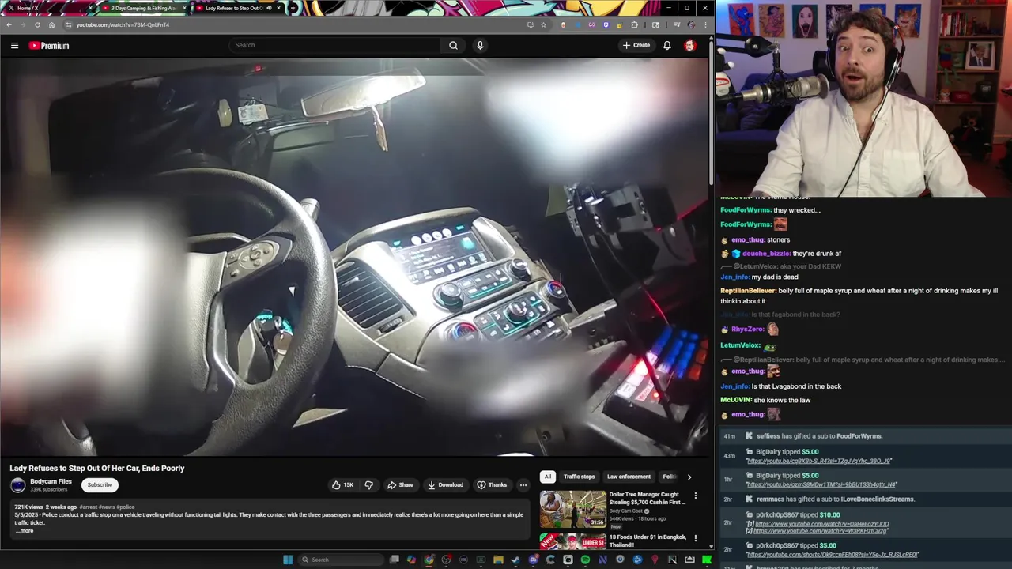Viewport: 1012px width, 569px height.
Task: Click ReptilianBeliever's chat username
Action: pos(748,291)
